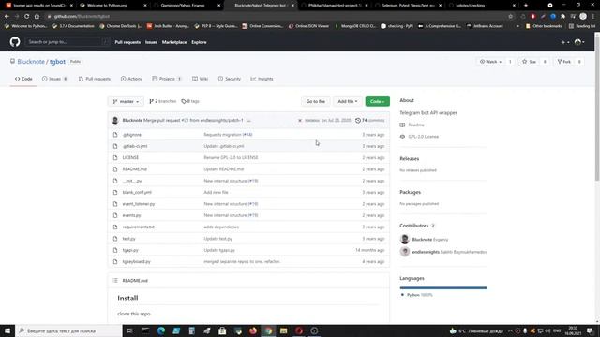Open the Windows Start menu
Screen dimensions: 600x337
click(7, 330)
